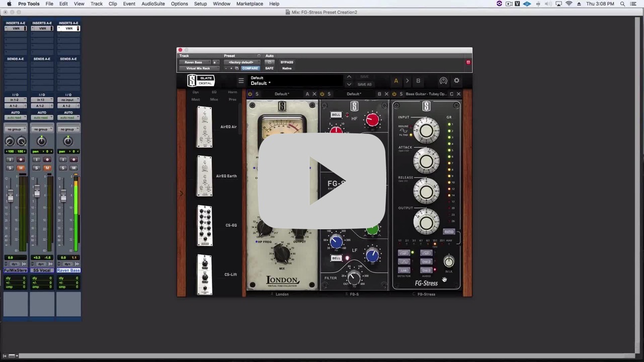The image size is (644, 362).
Task: Open auto read dropdown on FulMixStere channel
Action: tap(16, 118)
